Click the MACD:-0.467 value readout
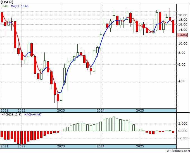Screen dimensions: 190x153 coord(33,115)
